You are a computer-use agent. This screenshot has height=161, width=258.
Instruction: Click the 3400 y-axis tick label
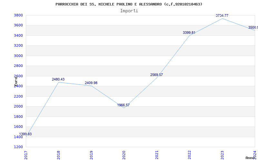(18, 35)
